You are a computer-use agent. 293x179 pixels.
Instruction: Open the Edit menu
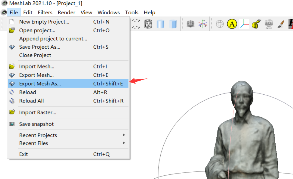(x=28, y=12)
